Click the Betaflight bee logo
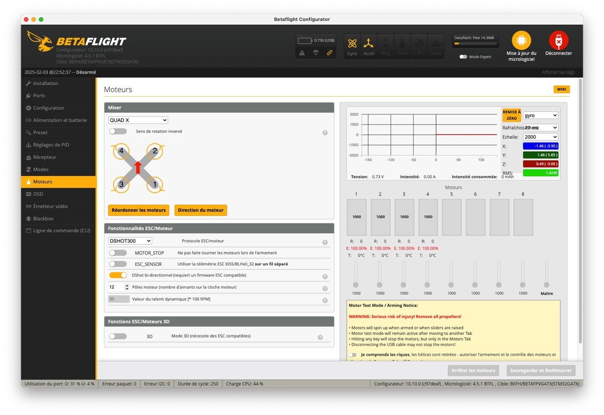The height and width of the screenshot is (415, 604). click(x=40, y=41)
